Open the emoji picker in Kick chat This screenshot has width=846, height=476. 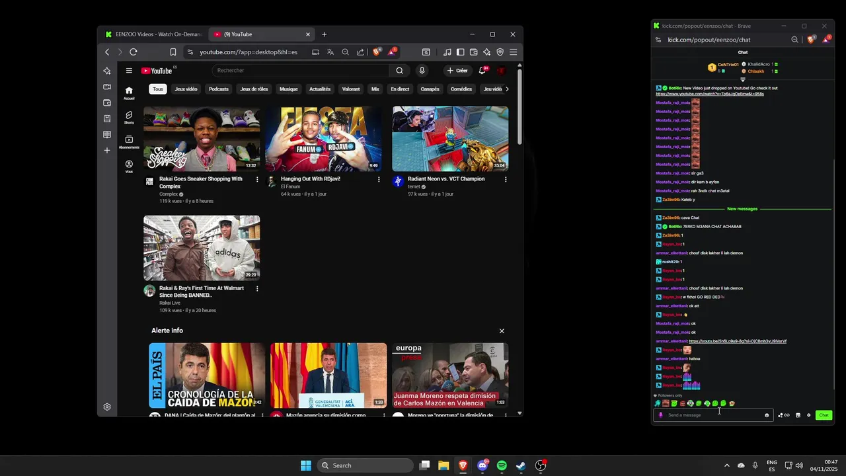click(x=767, y=415)
